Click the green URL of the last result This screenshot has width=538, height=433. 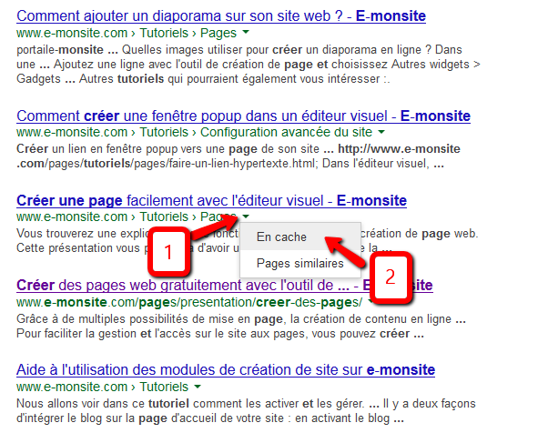click(x=102, y=387)
